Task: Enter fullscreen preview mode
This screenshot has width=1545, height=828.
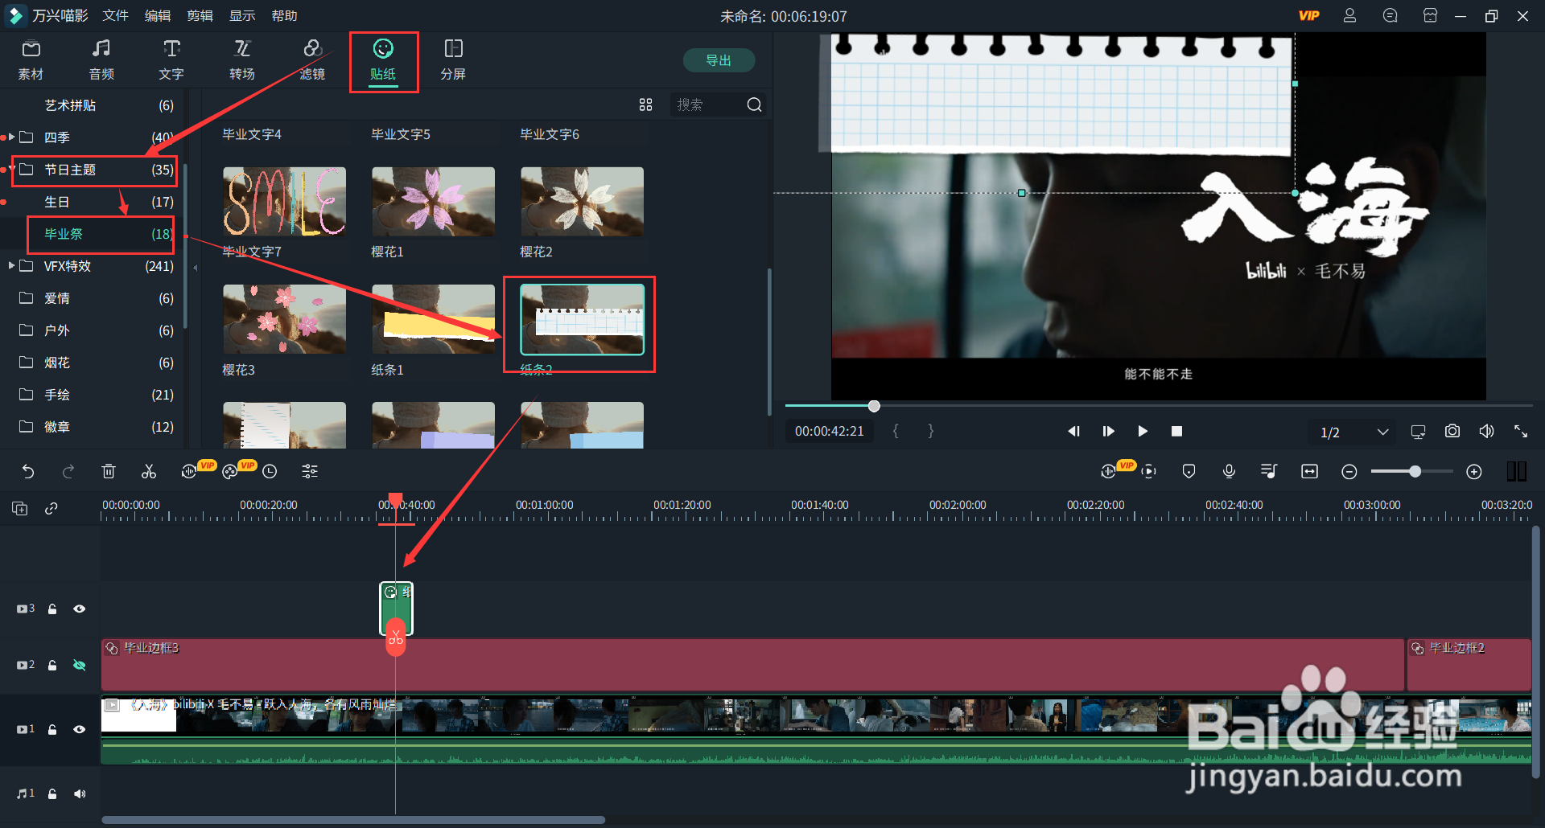Action: 1521,432
